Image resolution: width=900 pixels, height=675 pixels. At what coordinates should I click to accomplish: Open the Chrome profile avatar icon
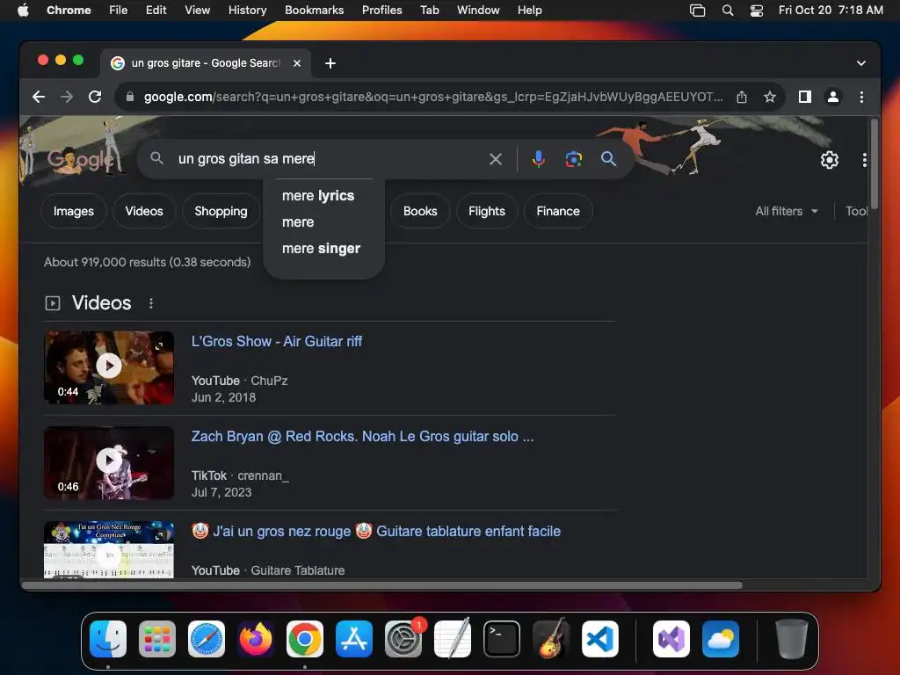(833, 97)
